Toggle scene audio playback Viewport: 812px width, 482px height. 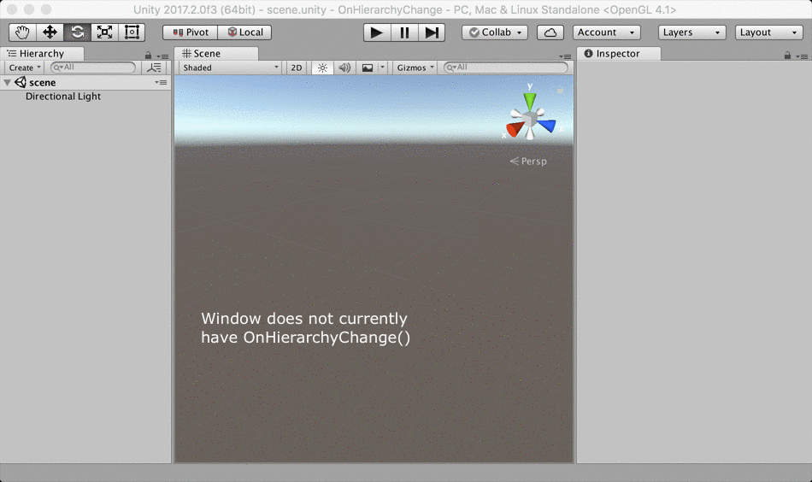(344, 68)
